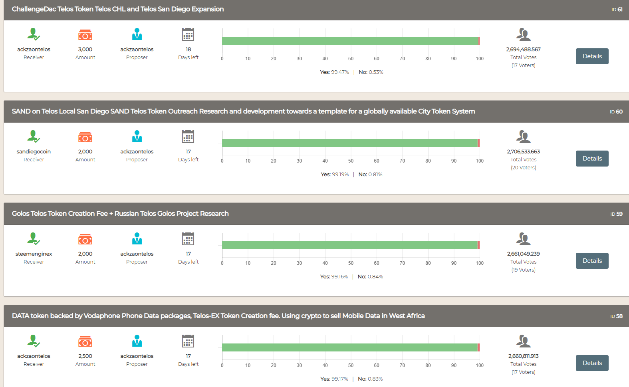629x387 pixels.
Task: Click the receiver icon in proposal ID 61
Action: (x=34, y=34)
